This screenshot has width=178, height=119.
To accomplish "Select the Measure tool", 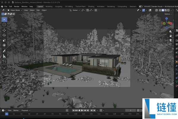I will coord(4,56).
